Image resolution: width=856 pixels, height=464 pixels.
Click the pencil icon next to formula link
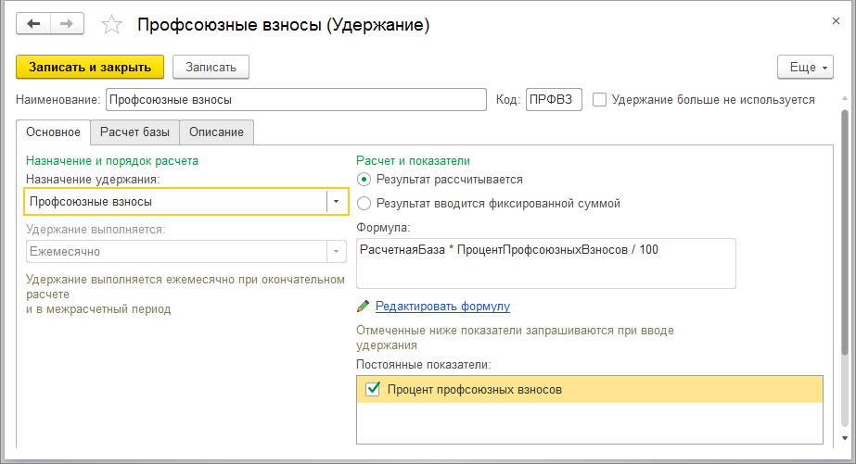click(x=363, y=306)
